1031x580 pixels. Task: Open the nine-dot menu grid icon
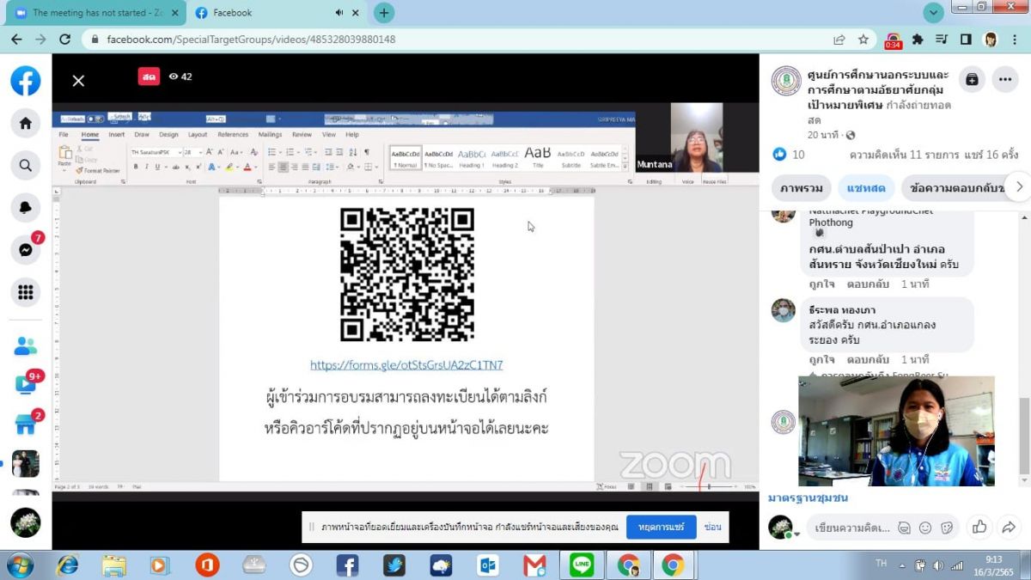26,292
